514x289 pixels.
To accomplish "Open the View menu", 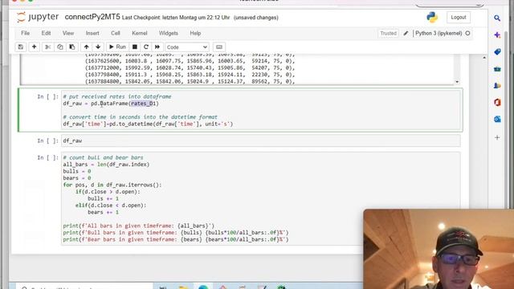I will coord(68,33).
